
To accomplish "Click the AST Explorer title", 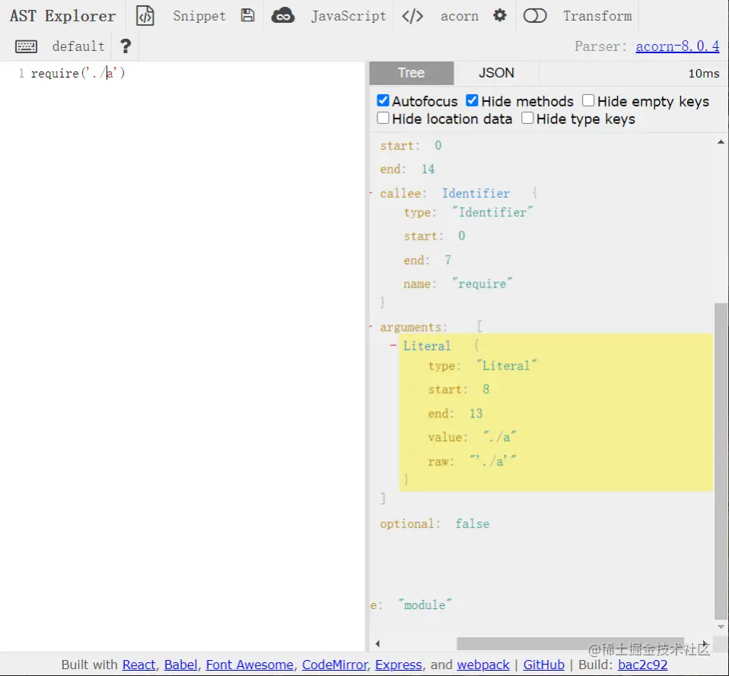I will pos(62,16).
